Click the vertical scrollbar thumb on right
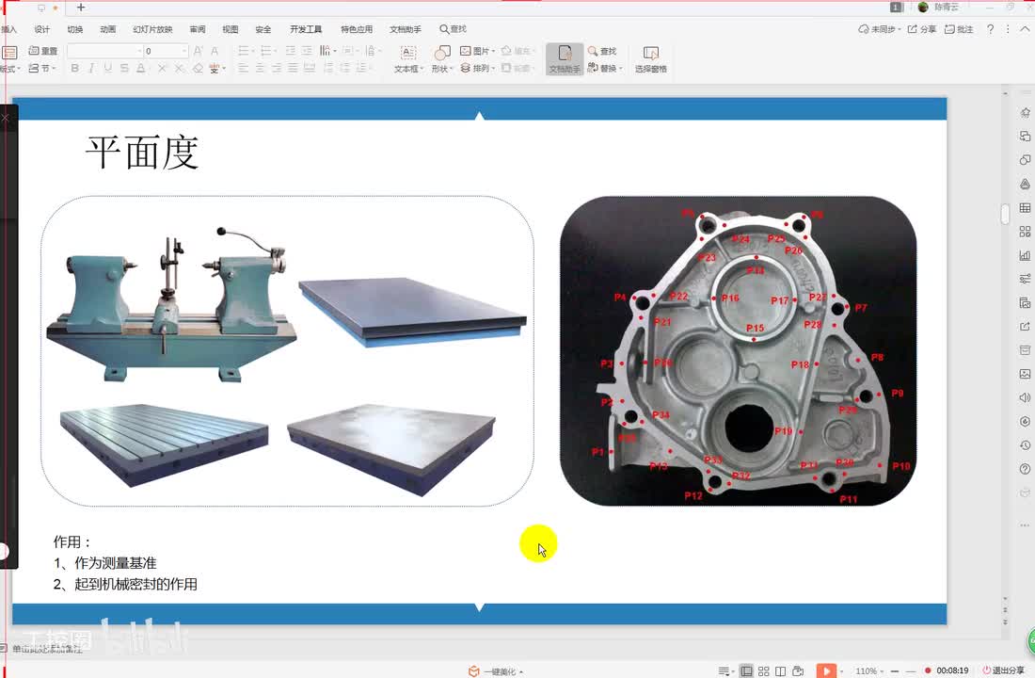Image resolution: width=1035 pixels, height=678 pixels. (1005, 214)
